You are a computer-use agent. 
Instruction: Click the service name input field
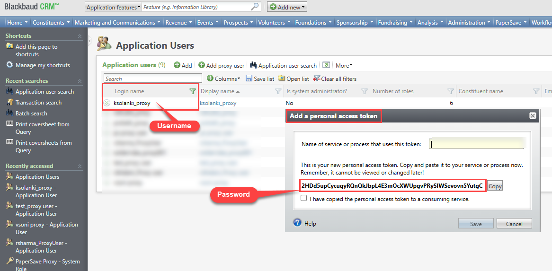(x=476, y=144)
